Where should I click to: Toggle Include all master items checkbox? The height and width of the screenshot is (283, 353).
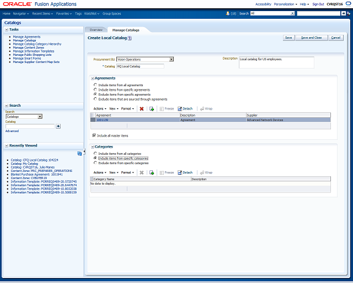94,135
